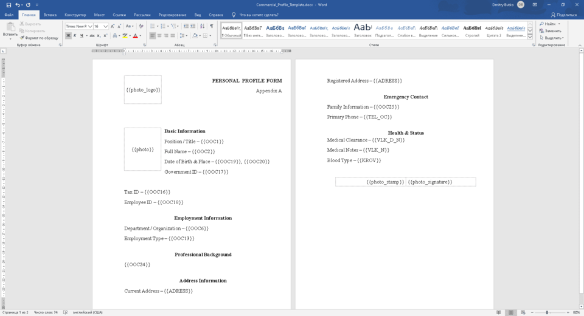Click the increase indent icon

(x=193, y=26)
